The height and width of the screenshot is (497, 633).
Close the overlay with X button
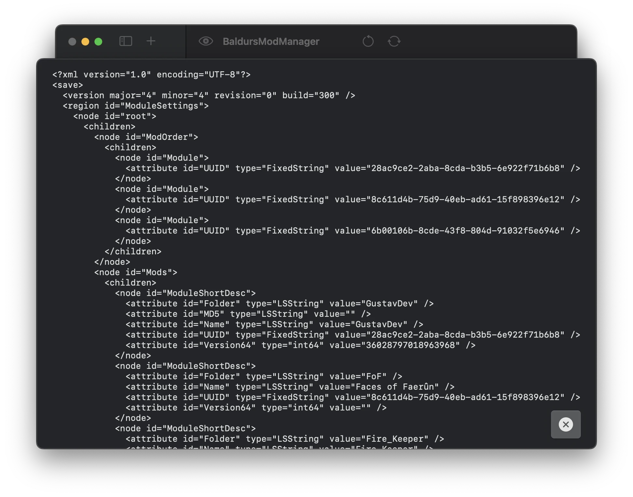[565, 424]
